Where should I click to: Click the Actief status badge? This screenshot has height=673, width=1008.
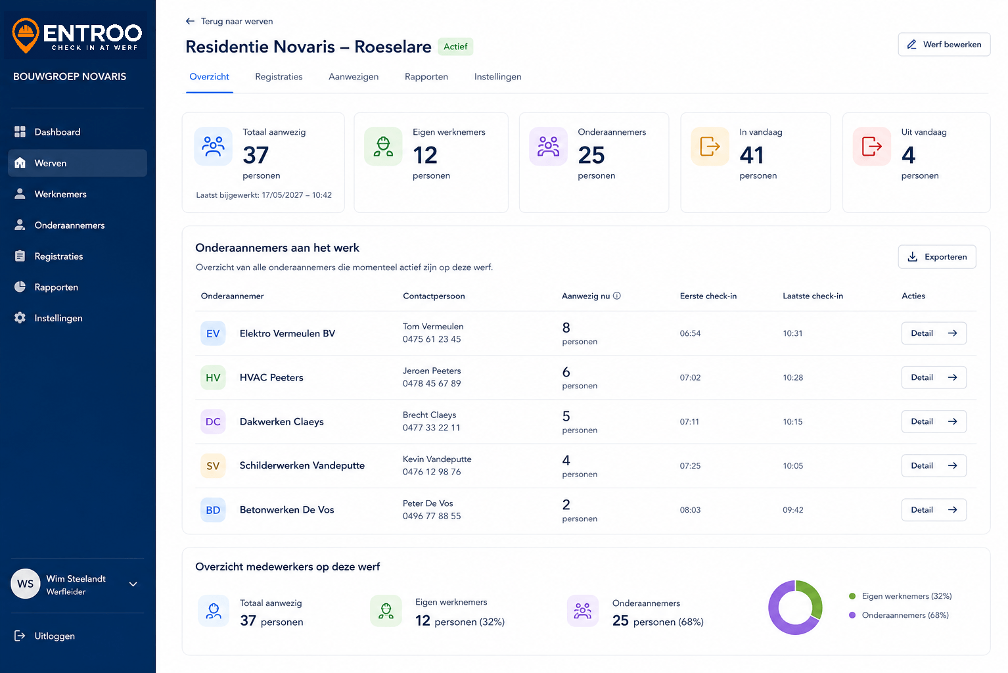click(455, 47)
